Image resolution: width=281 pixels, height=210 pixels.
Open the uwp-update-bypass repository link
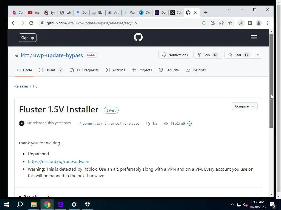click(58, 55)
